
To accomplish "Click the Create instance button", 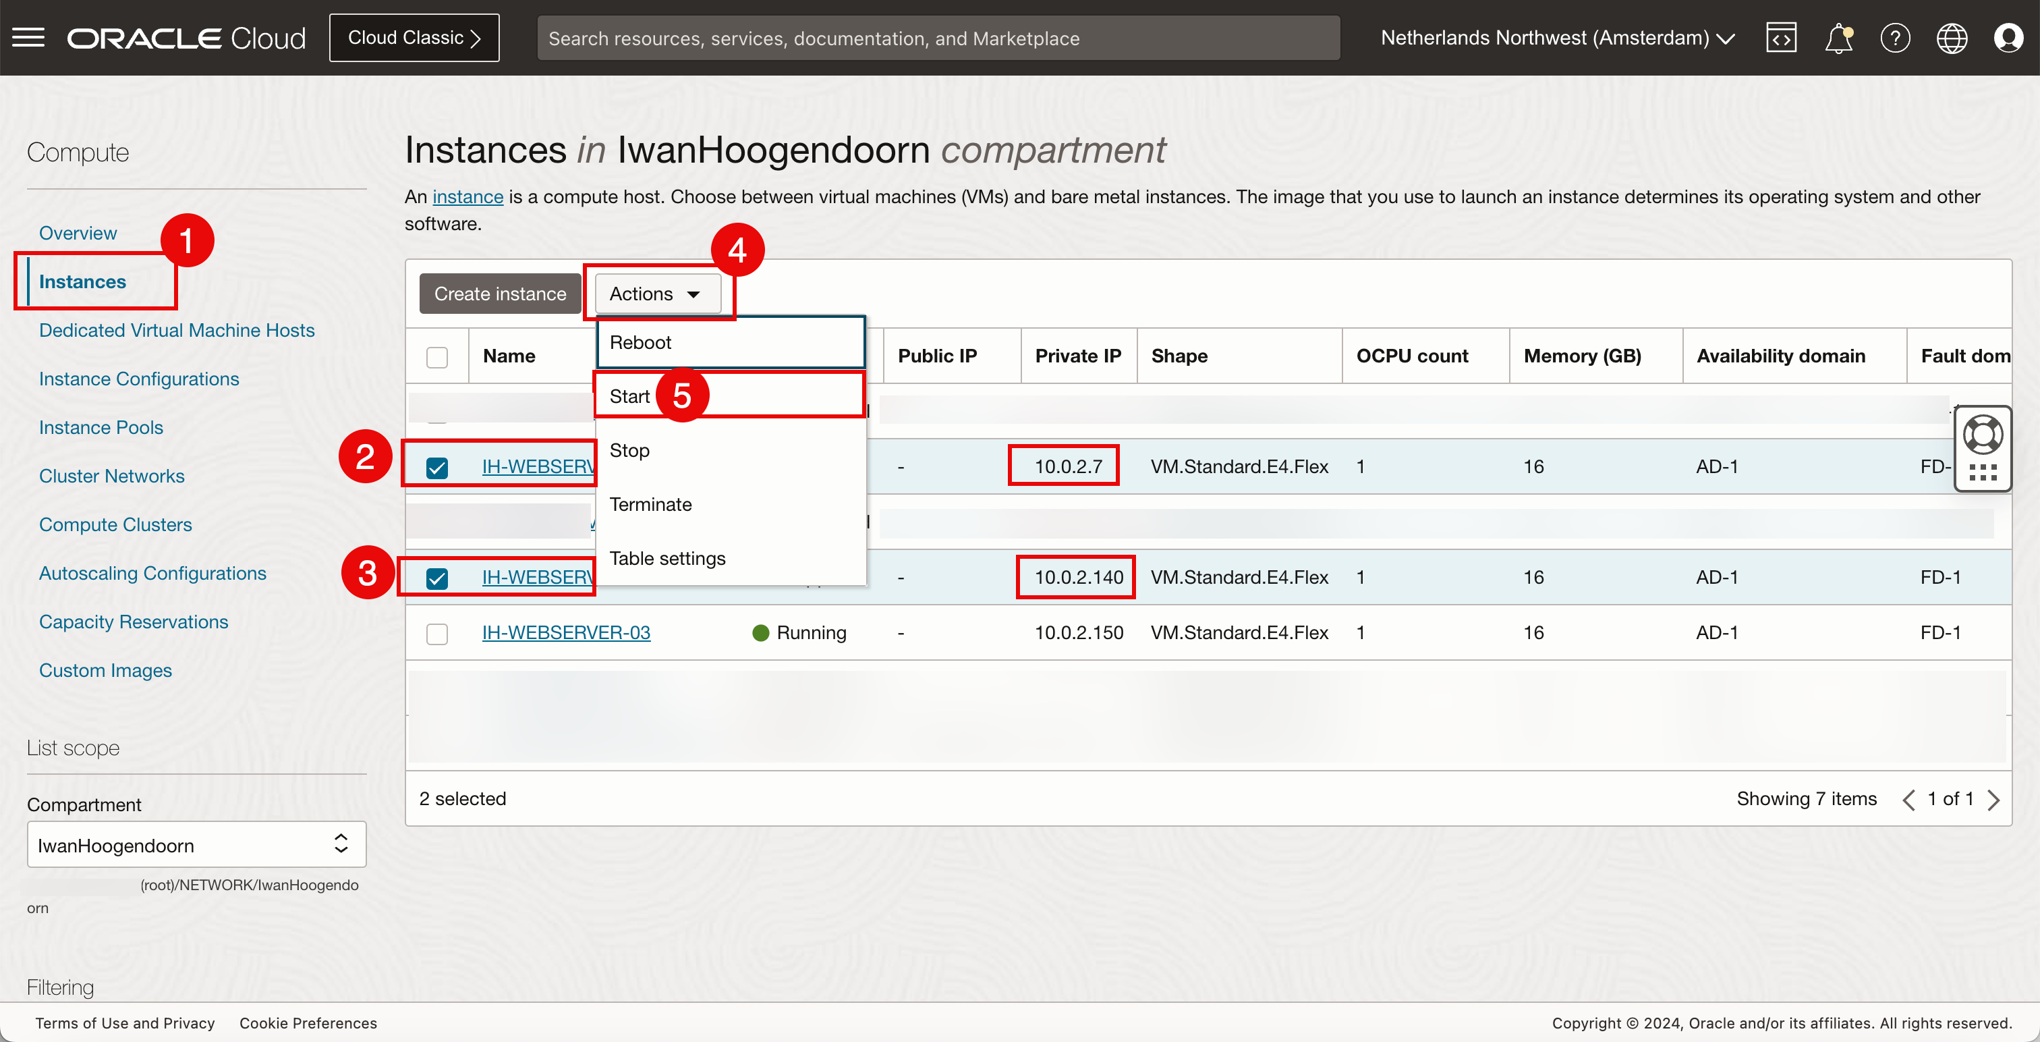I will [x=500, y=294].
